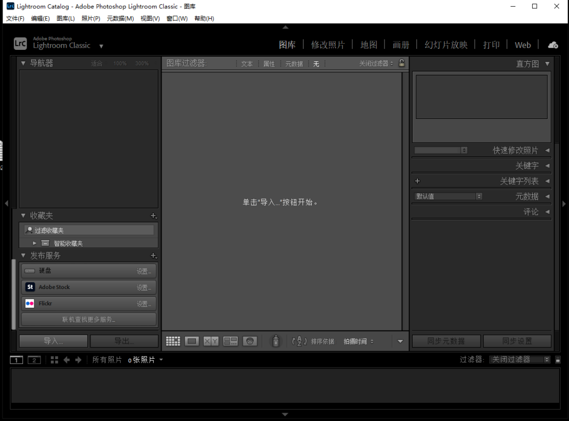Viewport: 569px width, 421px height.
Task: Toggle sort direction A-Z icon
Action: pyautogui.click(x=299, y=341)
